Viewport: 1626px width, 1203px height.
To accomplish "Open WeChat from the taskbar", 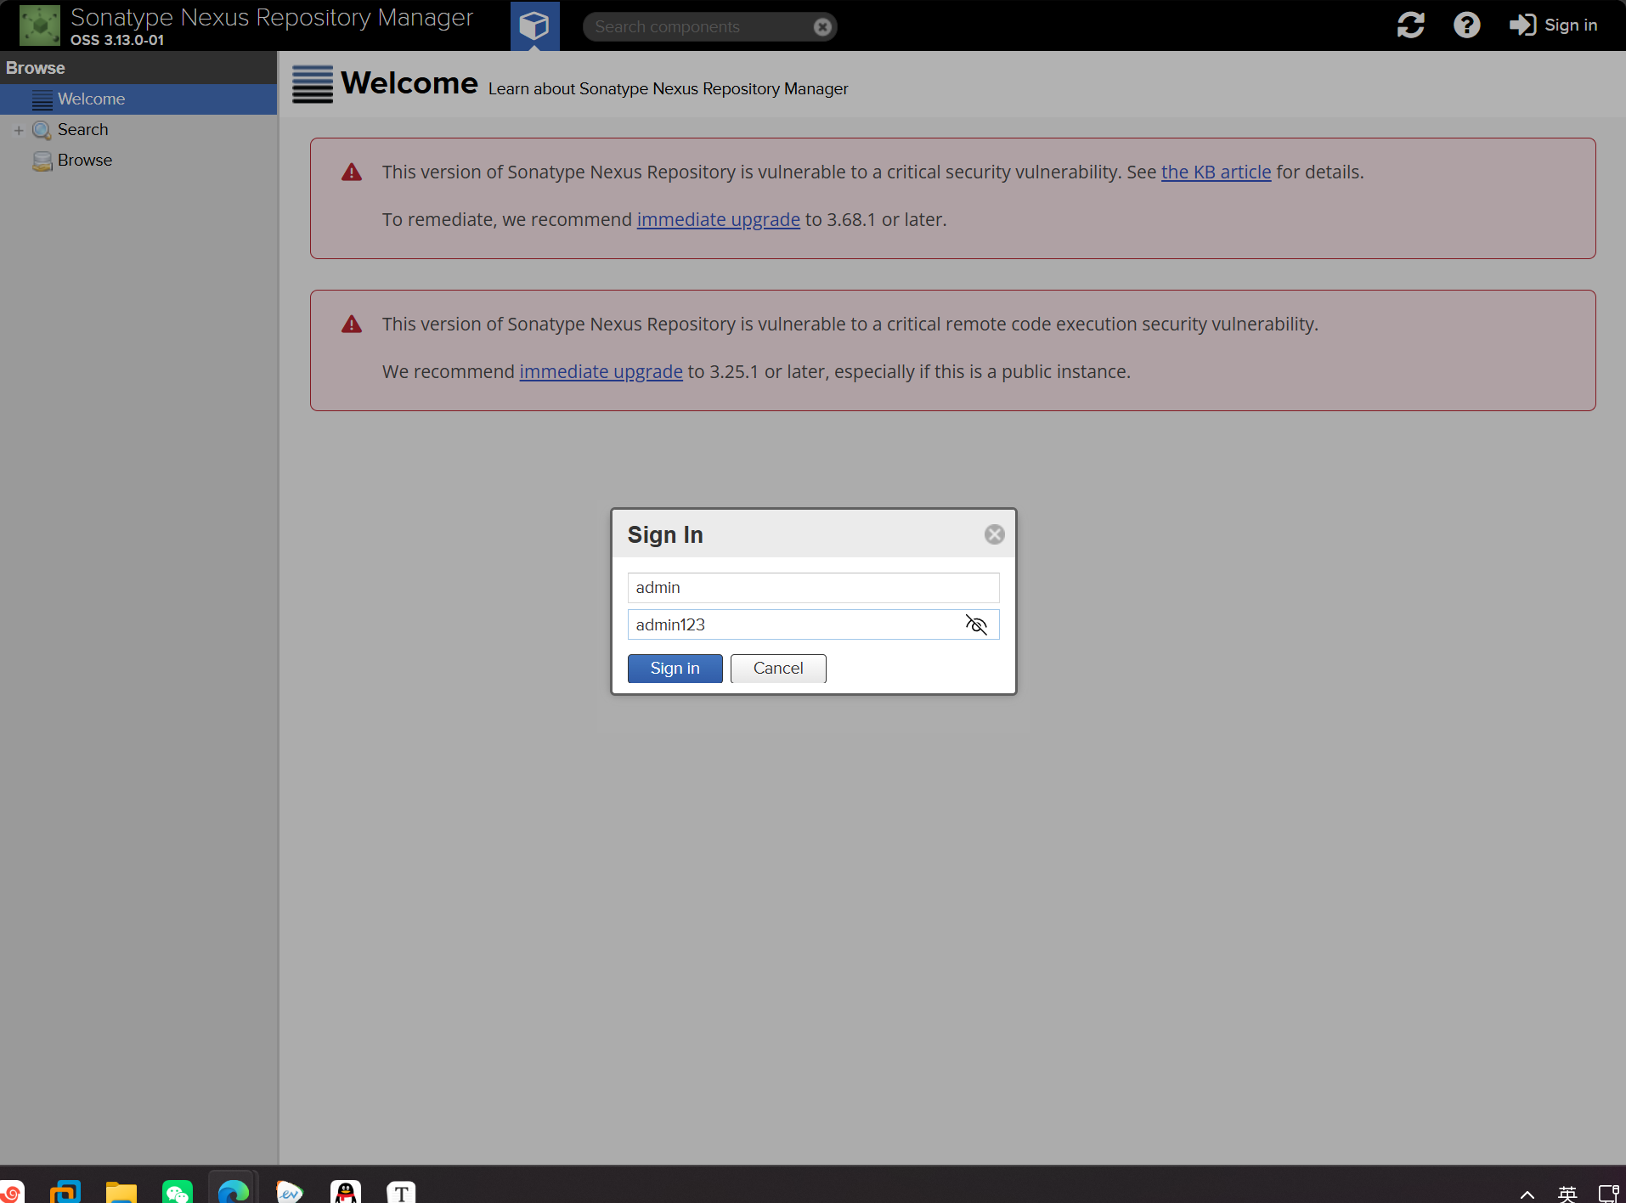I will tap(177, 1191).
